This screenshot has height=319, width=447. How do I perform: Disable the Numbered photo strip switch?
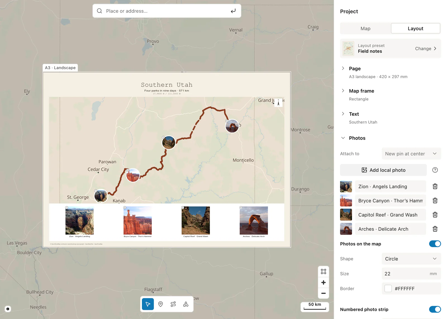[x=435, y=309]
